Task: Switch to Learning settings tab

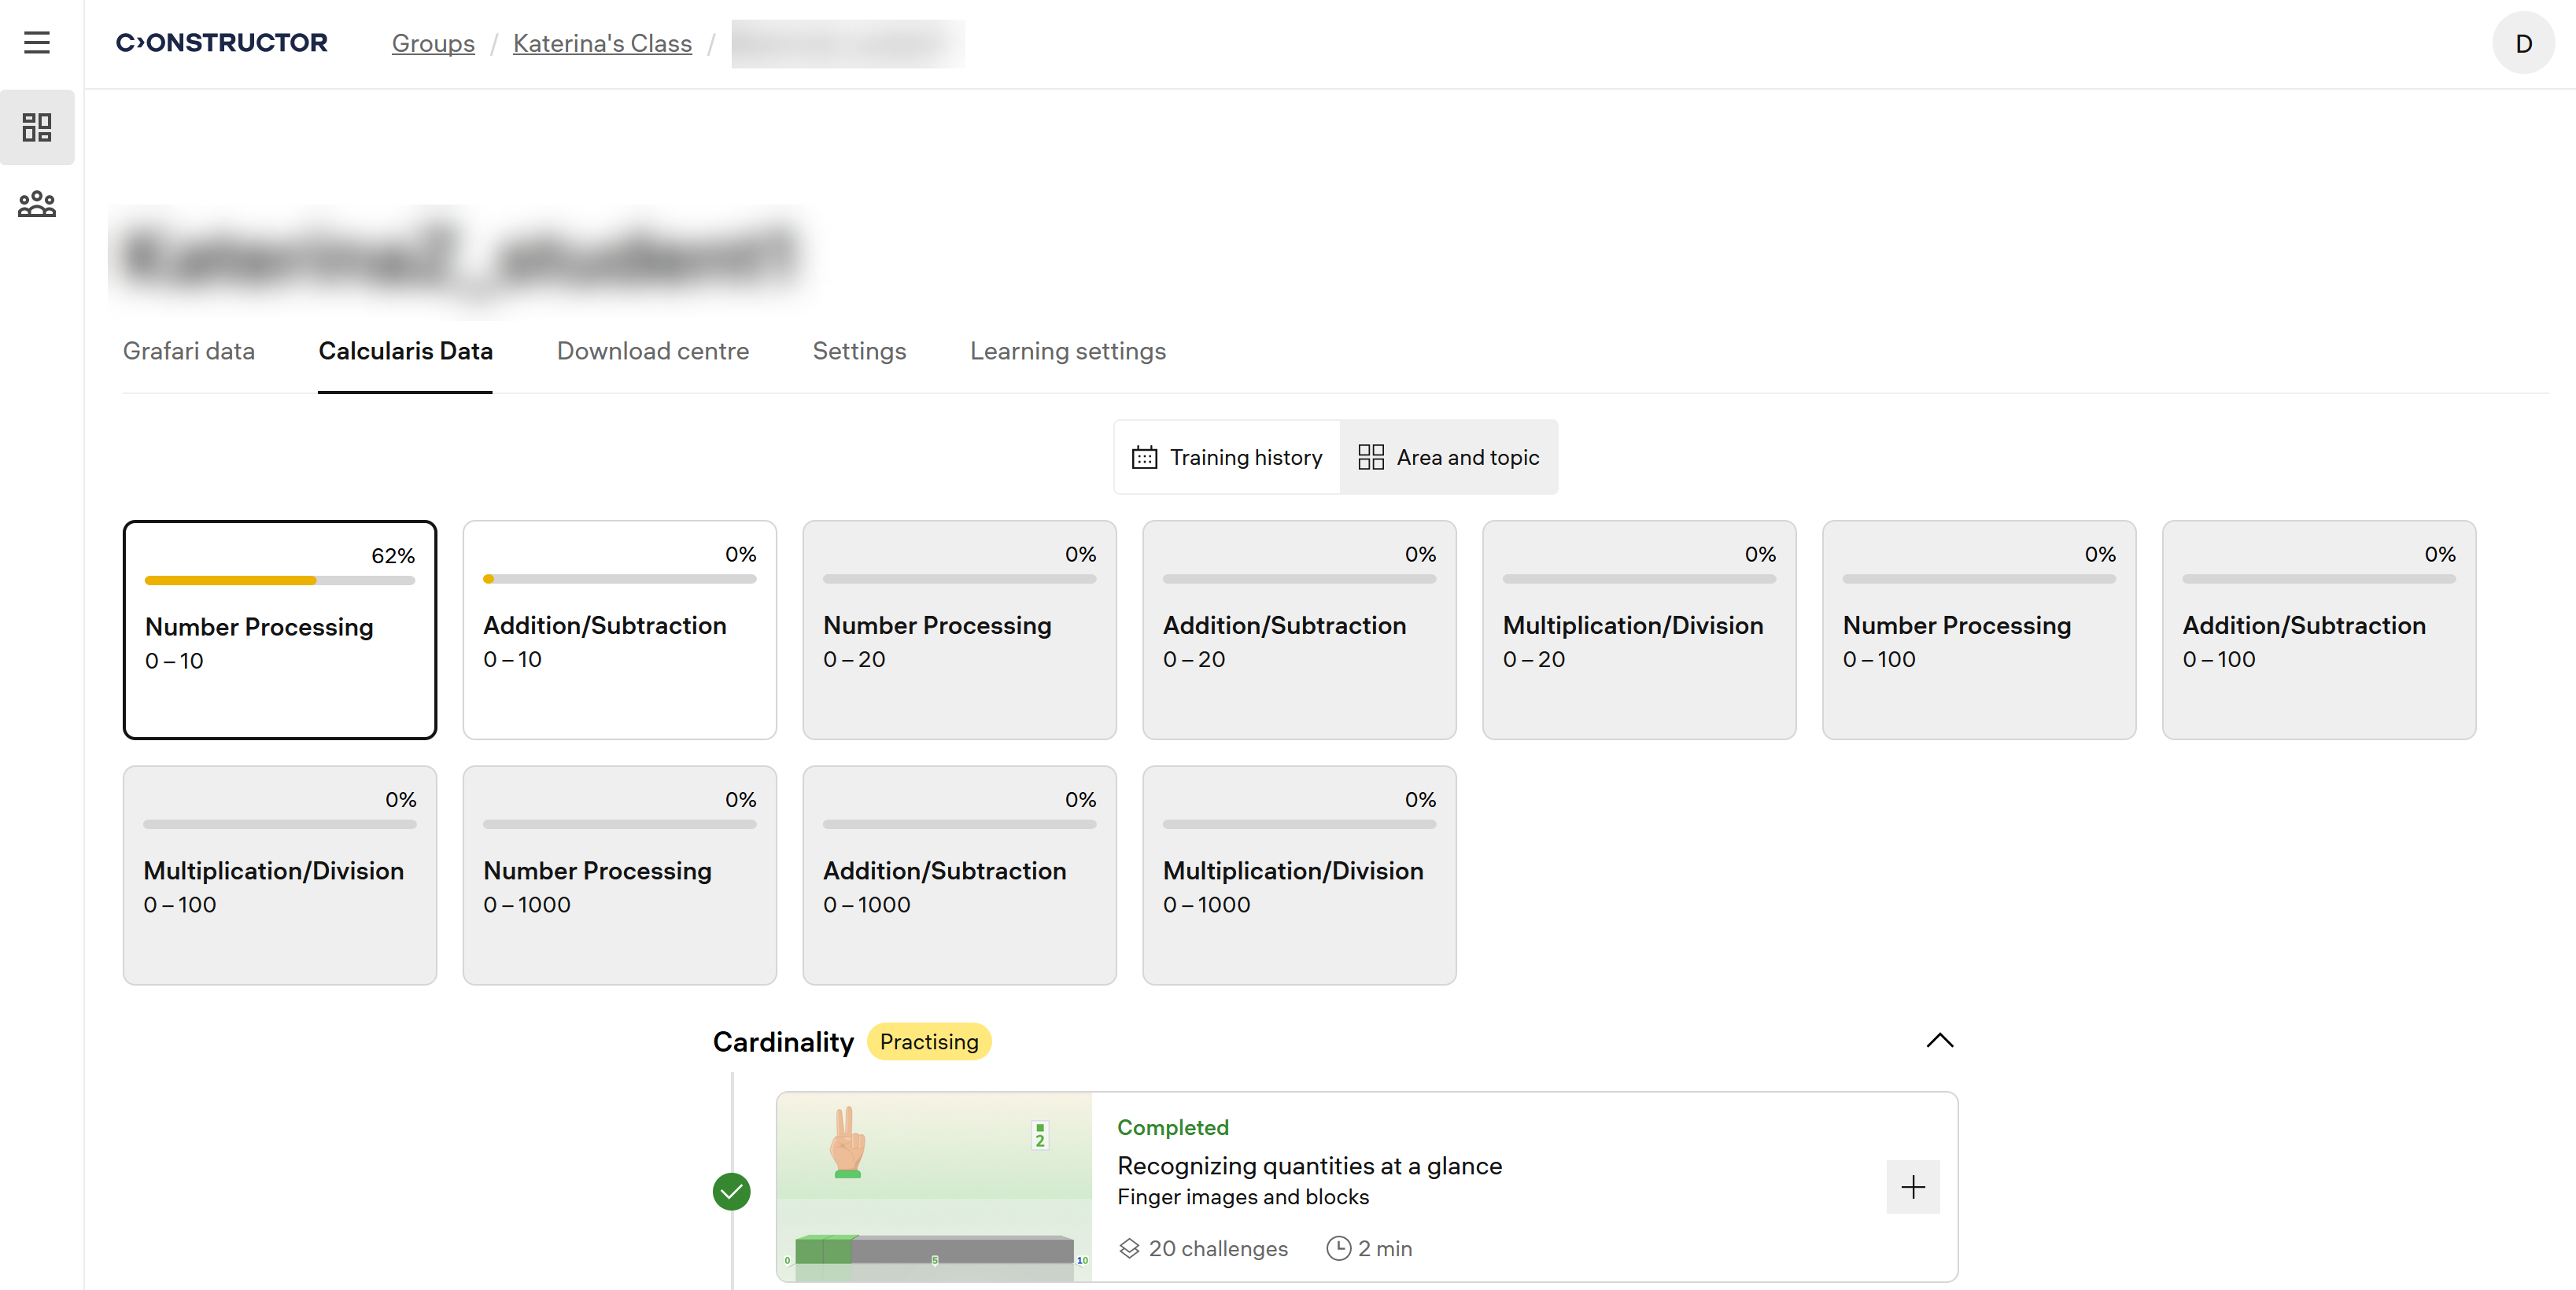Action: coord(1067,351)
